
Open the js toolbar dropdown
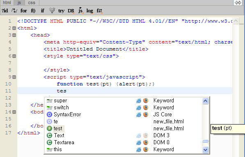click(x=80, y=10)
